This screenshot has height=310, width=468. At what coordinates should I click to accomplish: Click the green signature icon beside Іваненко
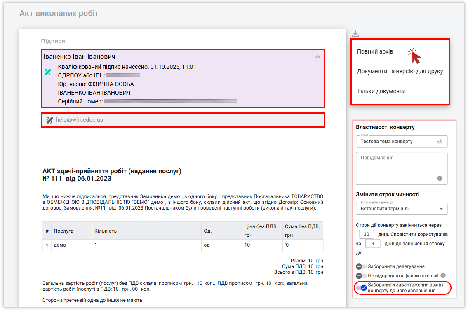click(48, 72)
